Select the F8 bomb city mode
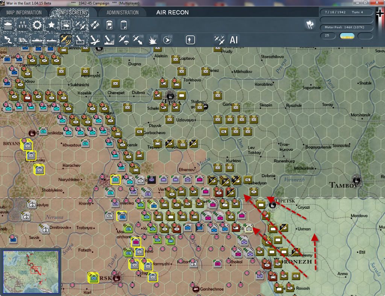 (x=109, y=40)
